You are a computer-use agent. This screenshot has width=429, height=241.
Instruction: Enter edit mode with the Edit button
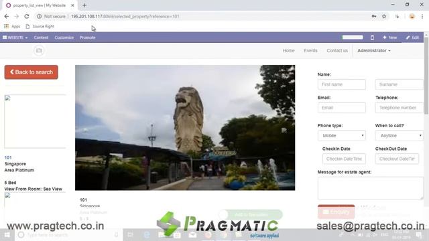[413, 37]
